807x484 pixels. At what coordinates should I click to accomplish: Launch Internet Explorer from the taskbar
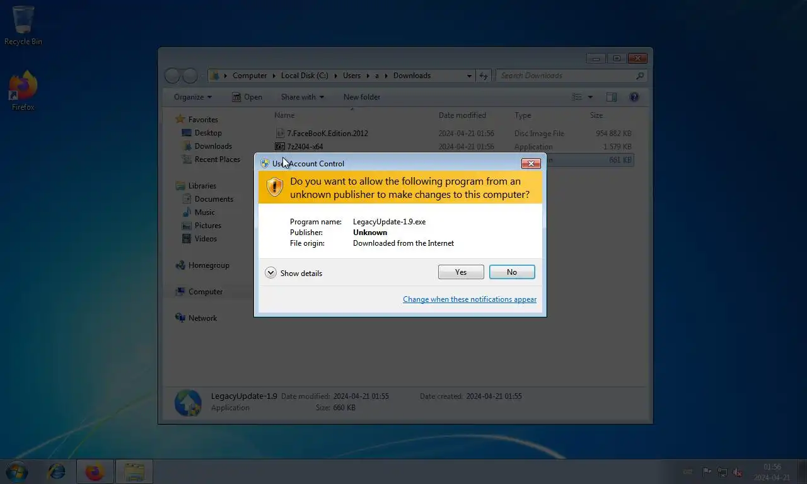[57, 471]
